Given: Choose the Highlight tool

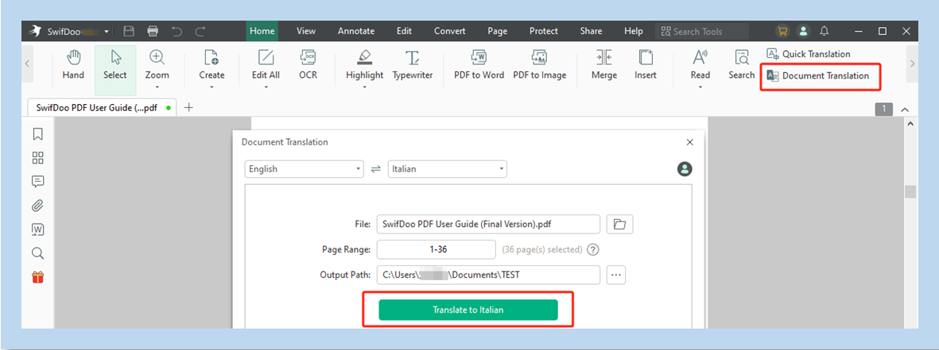Looking at the screenshot, I should 364,65.
